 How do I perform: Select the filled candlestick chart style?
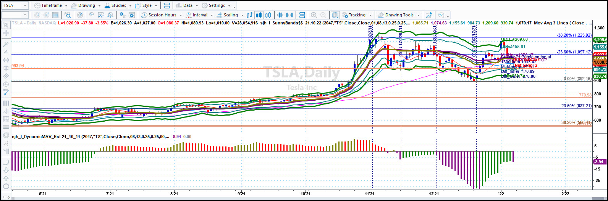(259, 15)
